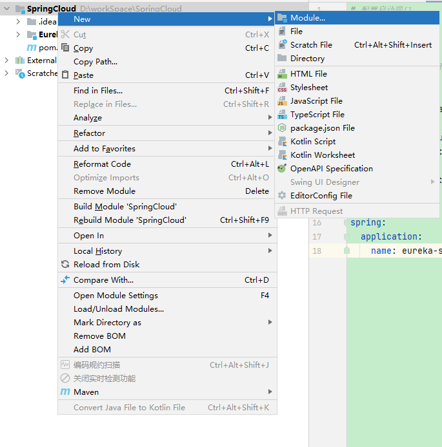Click the 关闭实时检测功能 disabled circle icon
The height and width of the screenshot is (447, 442).
(65, 378)
